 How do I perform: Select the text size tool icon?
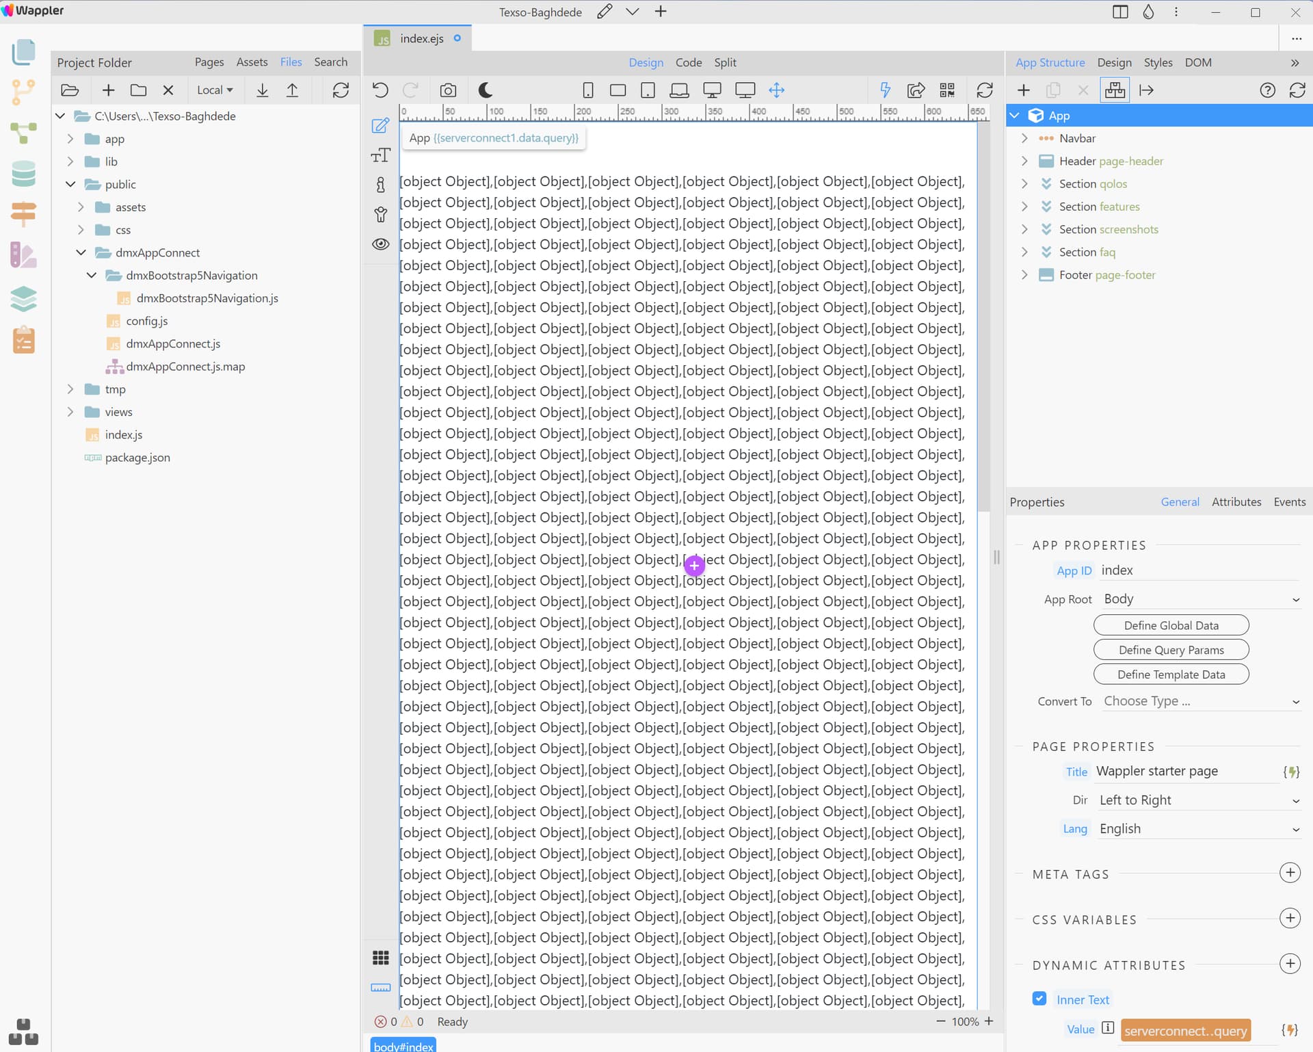pyautogui.click(x=380, y=155)
